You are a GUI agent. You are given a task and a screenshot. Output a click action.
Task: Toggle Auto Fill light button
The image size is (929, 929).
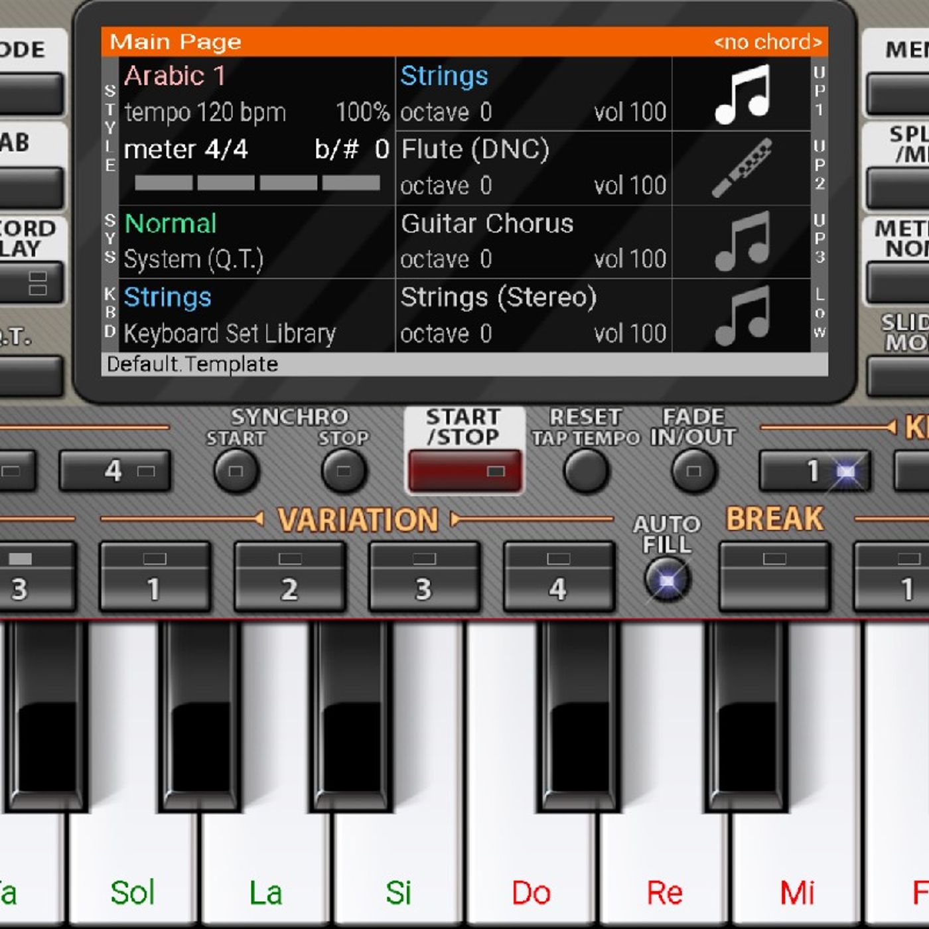[668, 581]
